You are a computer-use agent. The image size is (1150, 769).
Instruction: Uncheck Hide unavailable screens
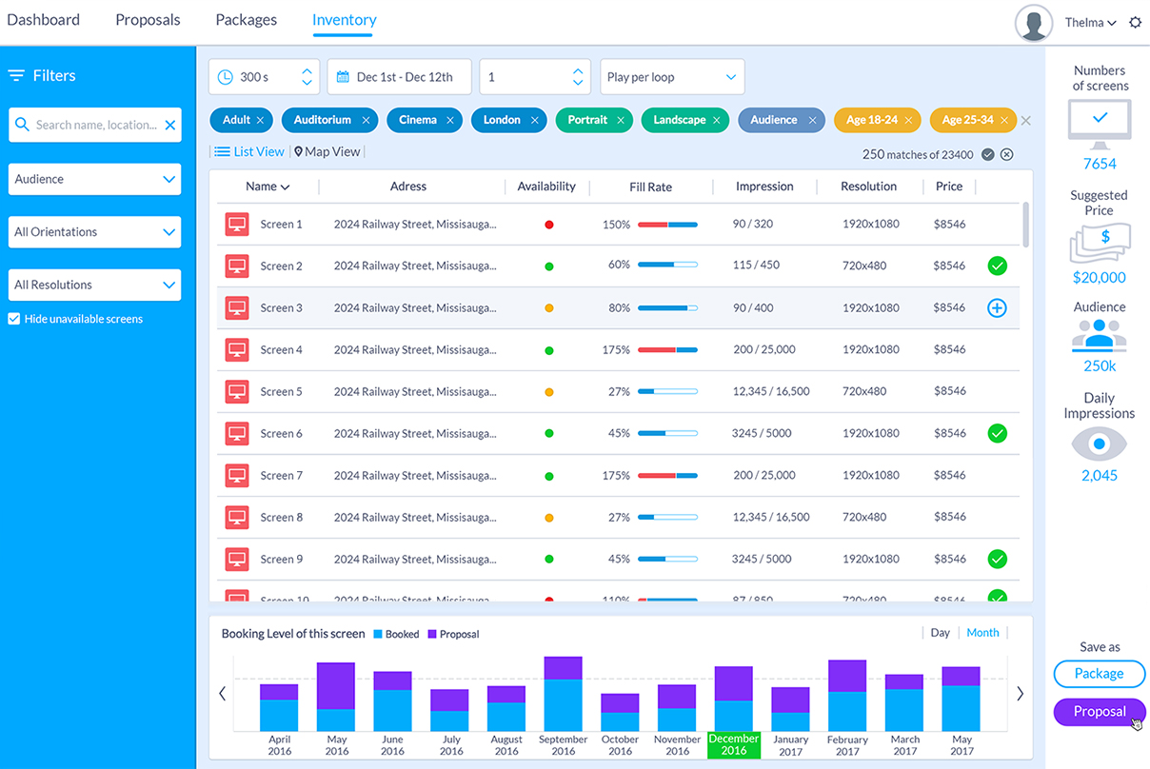tap(14, 319)
